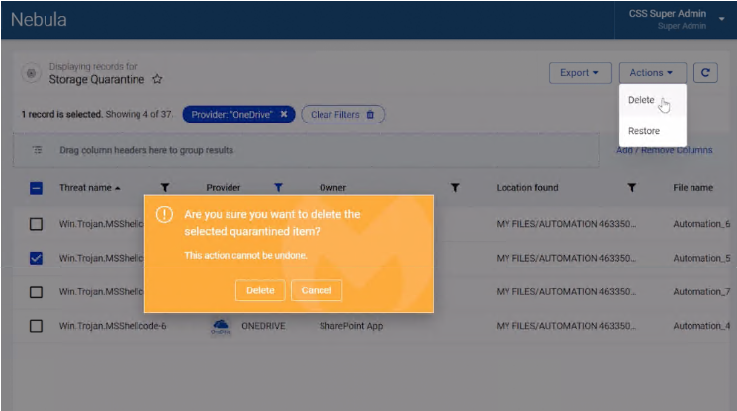This screenshot has height=411, width=737.
Task: Collapse the Actions dropdown
Action: pyautogui.click(x=652, y=72)
